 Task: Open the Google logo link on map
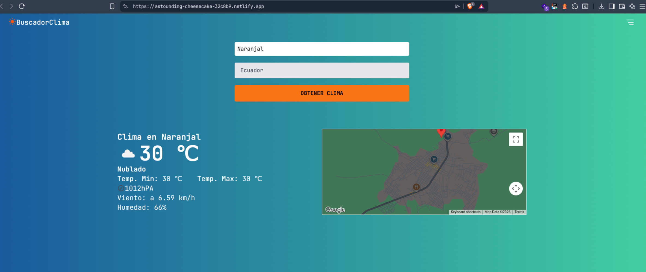(x=335, y=210)
